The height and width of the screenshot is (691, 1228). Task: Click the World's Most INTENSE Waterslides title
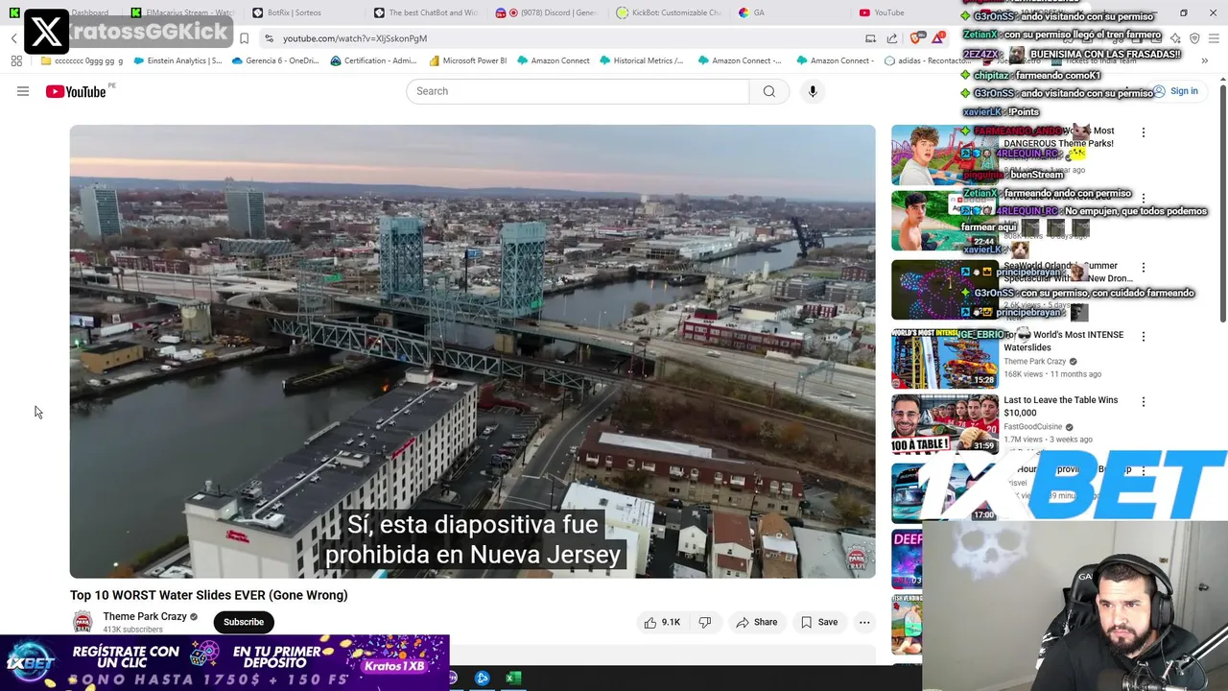click(1063, 341)
